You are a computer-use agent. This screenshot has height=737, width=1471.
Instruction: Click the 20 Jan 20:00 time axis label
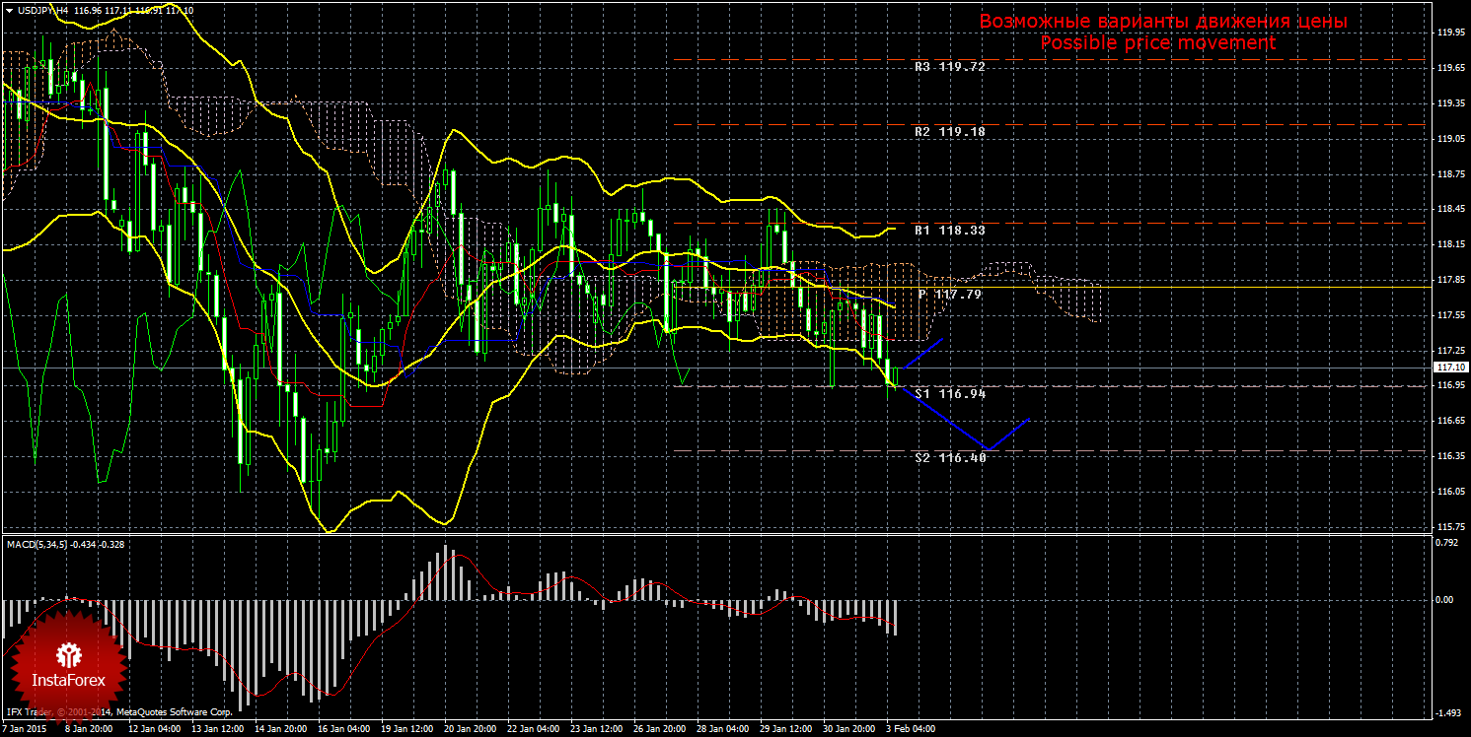(470, 730)
